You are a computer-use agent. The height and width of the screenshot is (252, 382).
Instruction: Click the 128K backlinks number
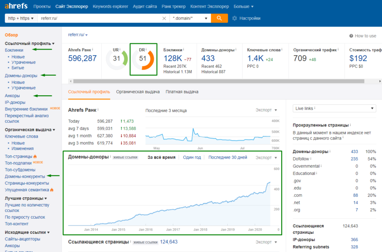pyautogui.click(x=173, y=58)
